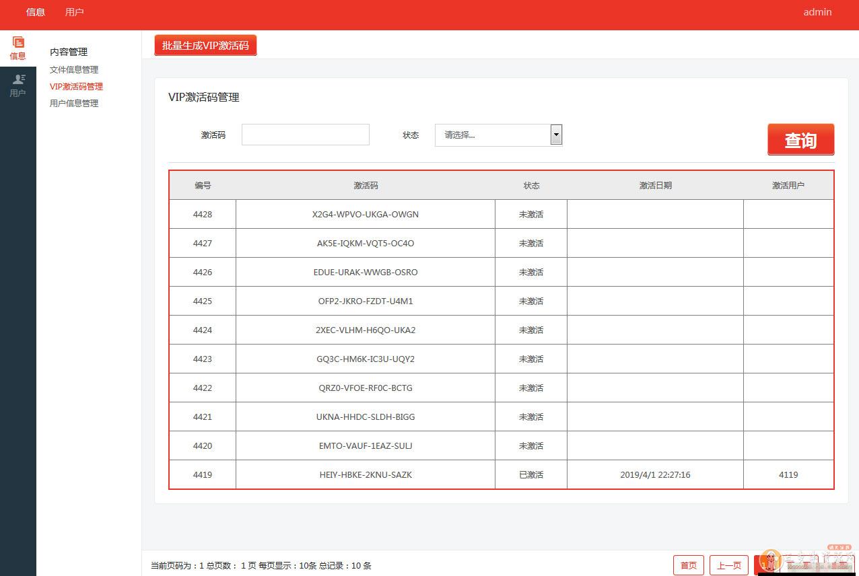
Task: Click the 激活码 column header
Action: pos(366,185)
